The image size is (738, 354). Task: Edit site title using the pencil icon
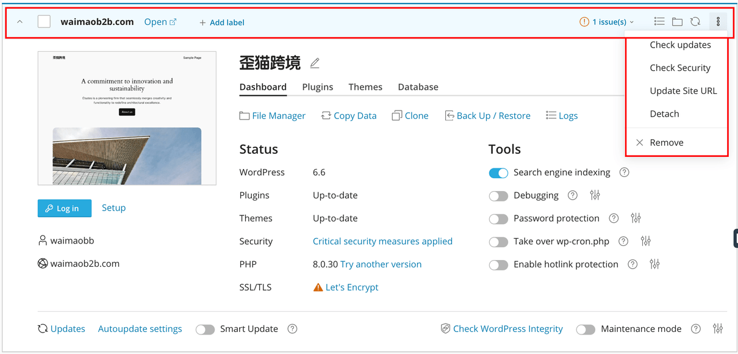(315, 62)
